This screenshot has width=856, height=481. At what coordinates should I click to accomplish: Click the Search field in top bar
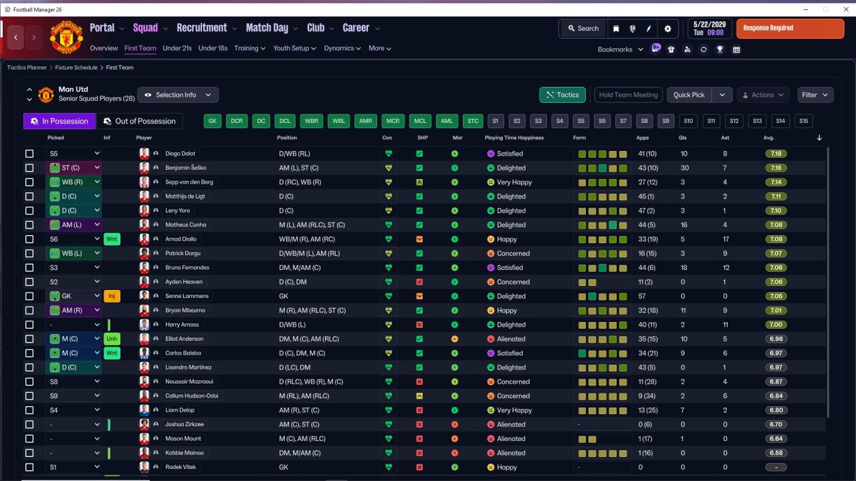(x=583, y=29)
